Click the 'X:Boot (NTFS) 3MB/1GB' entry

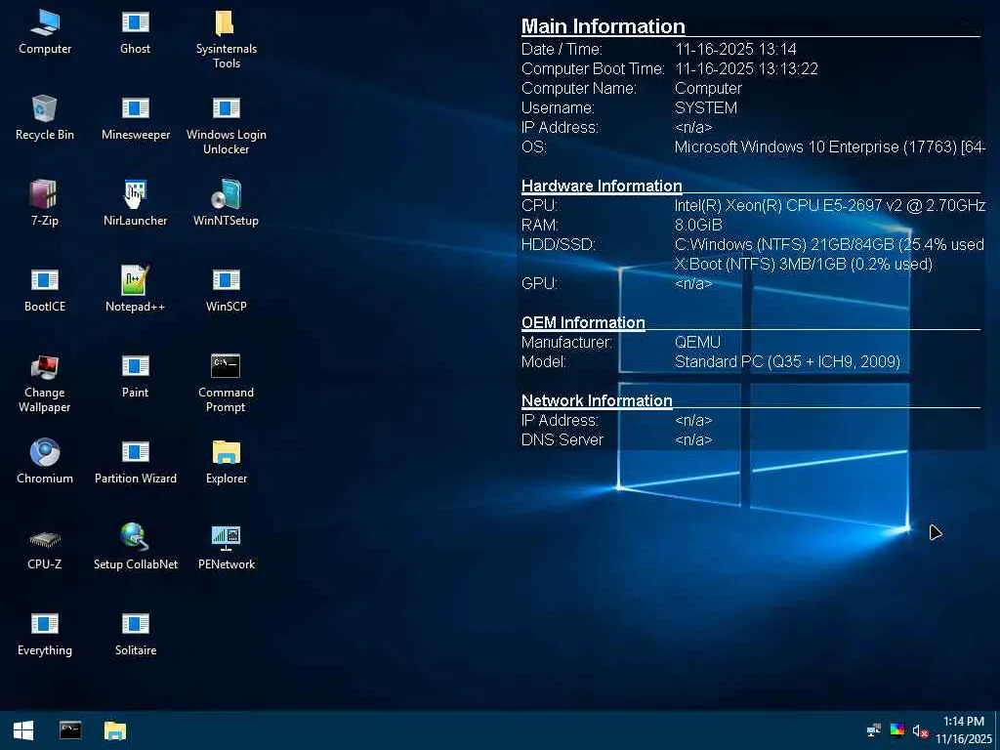pos(804,265)
